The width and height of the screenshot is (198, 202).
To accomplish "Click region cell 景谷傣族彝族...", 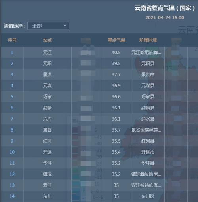I will [146, 130].
